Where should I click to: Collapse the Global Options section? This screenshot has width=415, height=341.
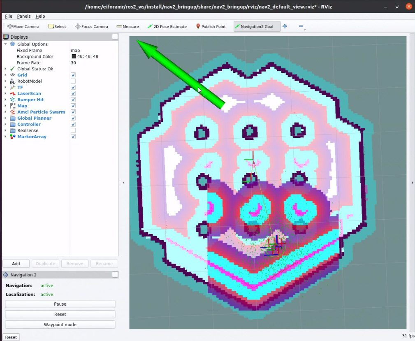tap(5, 44)
